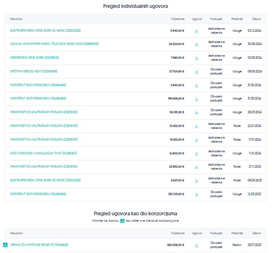Click Naručioci header in the consortium table
The image size is (273, 253).
tap(17, 233)
